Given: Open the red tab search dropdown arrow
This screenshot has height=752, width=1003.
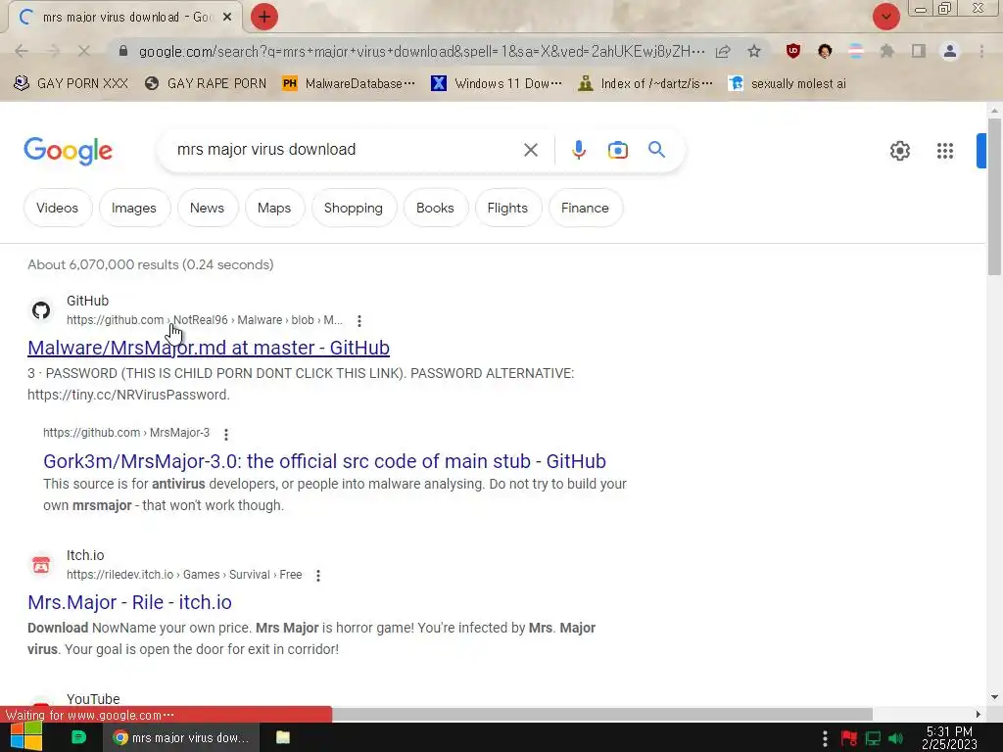Looking at the screenshot, I should (x=885, y=17).
